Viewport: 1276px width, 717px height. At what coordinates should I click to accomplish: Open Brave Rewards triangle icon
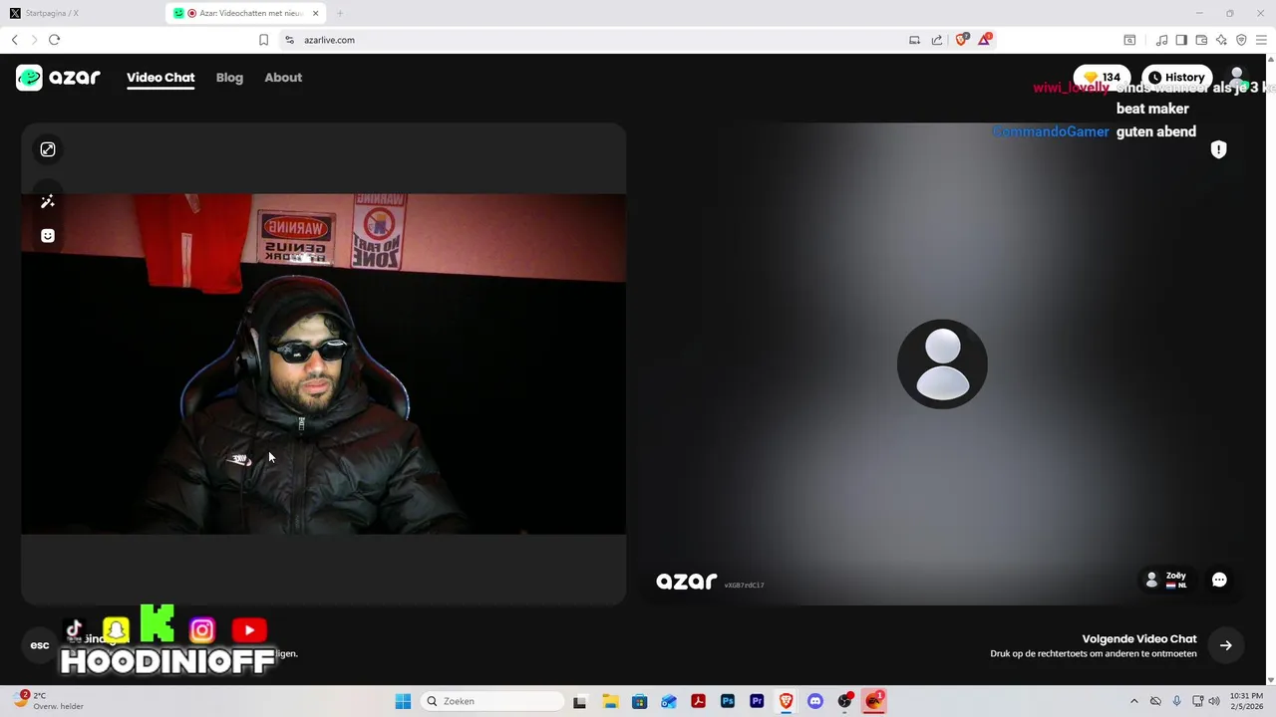click(985, 40)
